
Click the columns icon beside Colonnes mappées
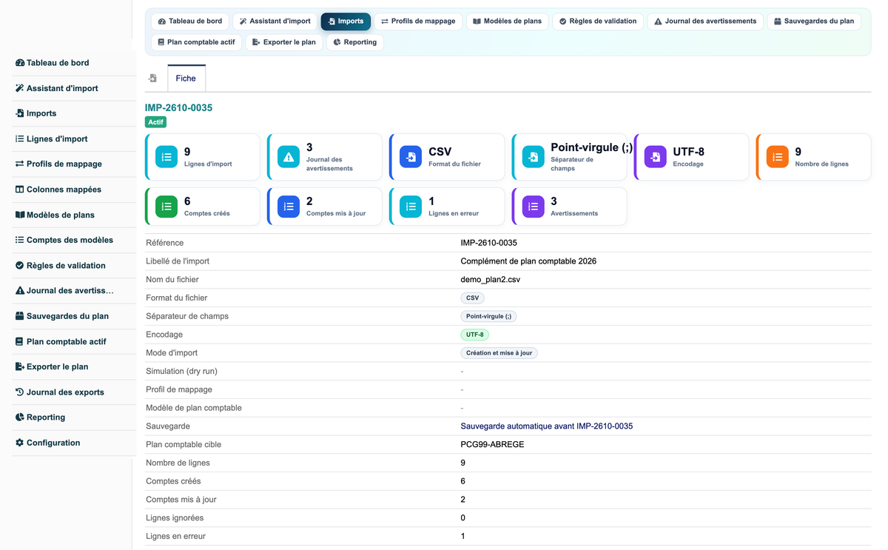click(20, 190)
